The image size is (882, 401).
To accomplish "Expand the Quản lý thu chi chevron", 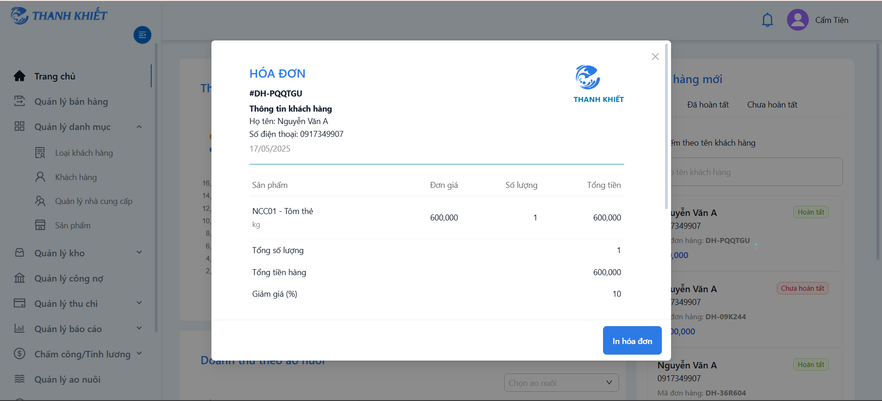I will click(x=139, y=303).
